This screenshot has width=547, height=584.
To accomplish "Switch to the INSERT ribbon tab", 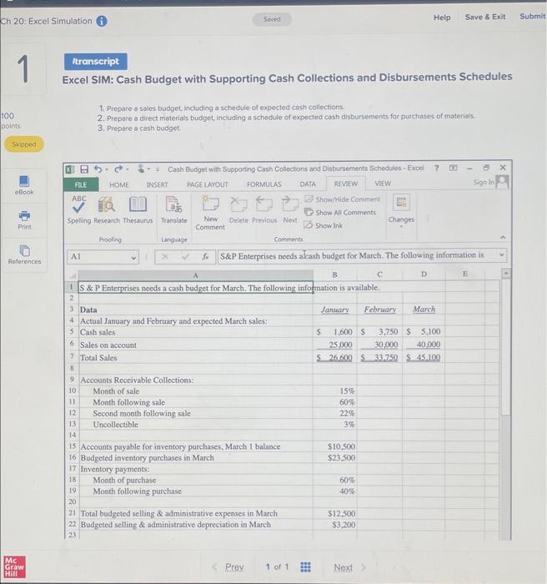I will [x=157, y=184].
